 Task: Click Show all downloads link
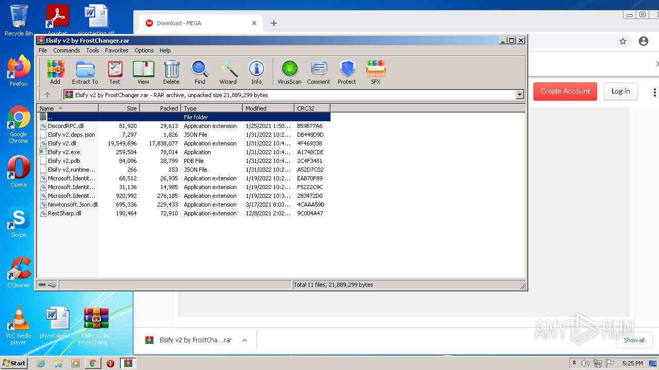634,340
